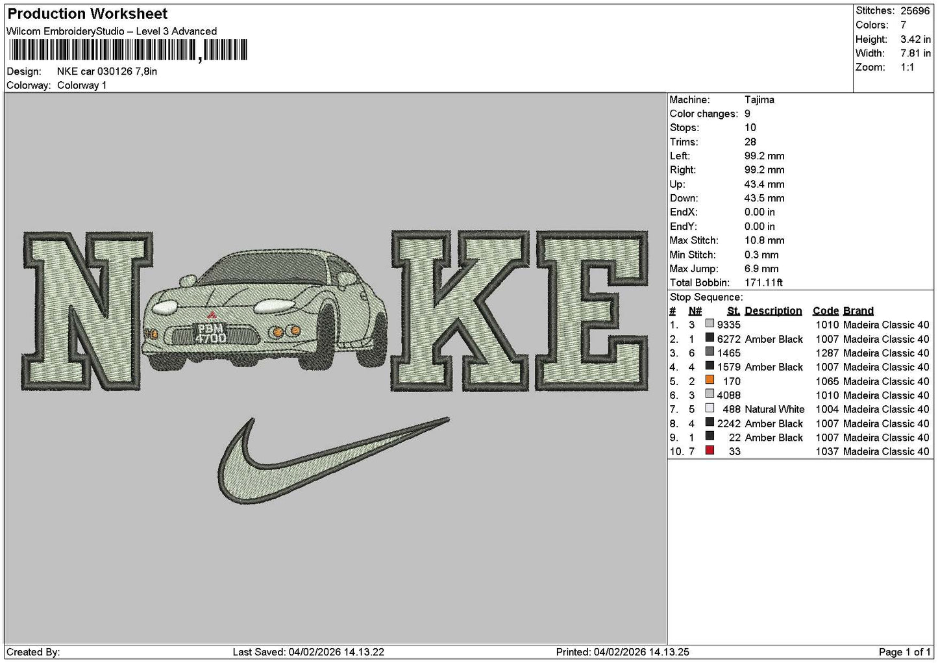
Task: Click the PBM 4700 license plate on the car
Action: (211, 333)
